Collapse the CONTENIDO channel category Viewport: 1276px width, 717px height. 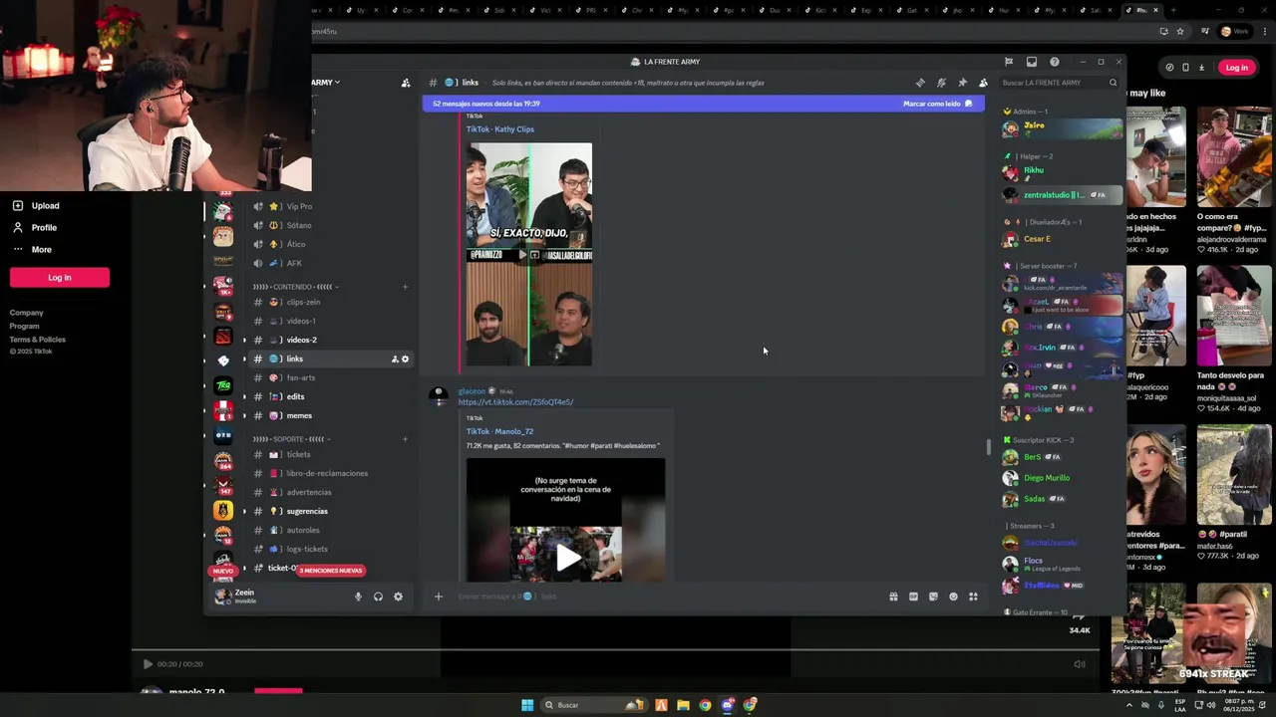295,287
